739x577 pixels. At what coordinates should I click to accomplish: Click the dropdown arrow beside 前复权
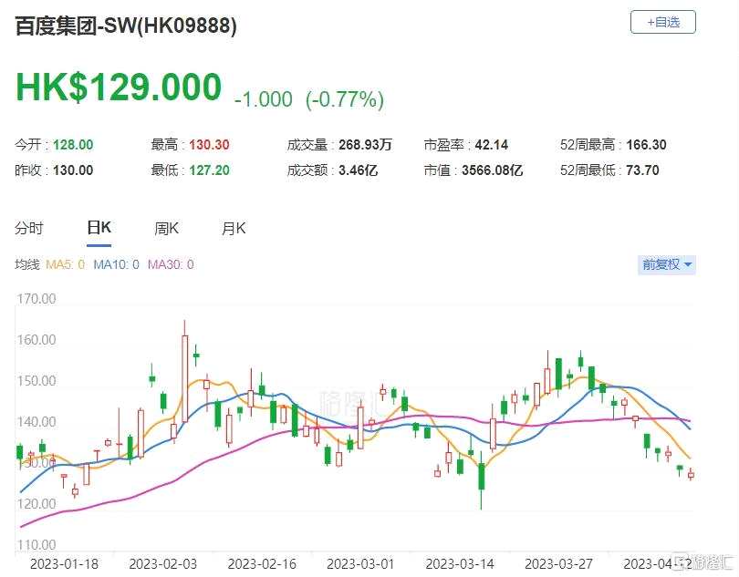pos(687,264)
